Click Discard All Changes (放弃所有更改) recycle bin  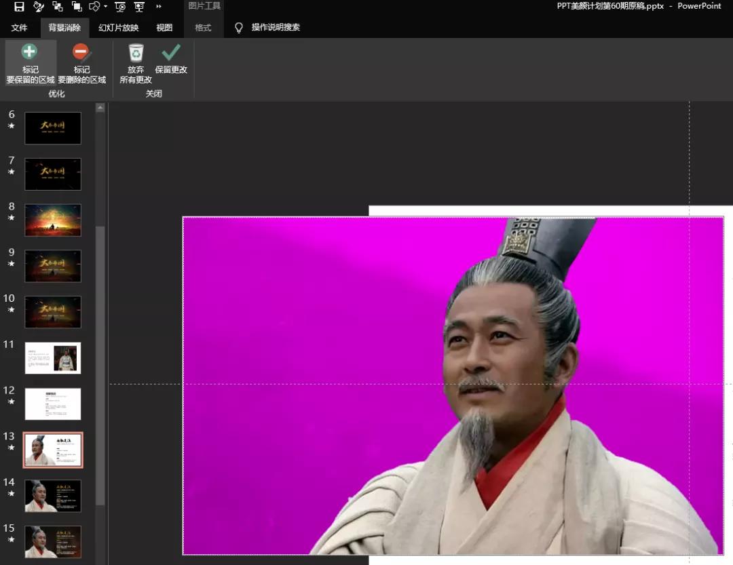[136, 64]
